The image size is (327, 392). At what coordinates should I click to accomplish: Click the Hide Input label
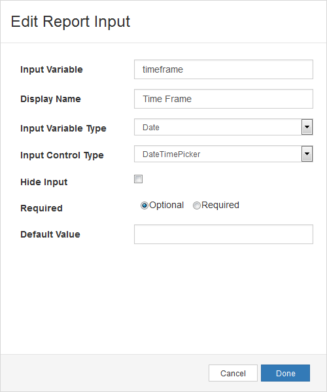44,182
